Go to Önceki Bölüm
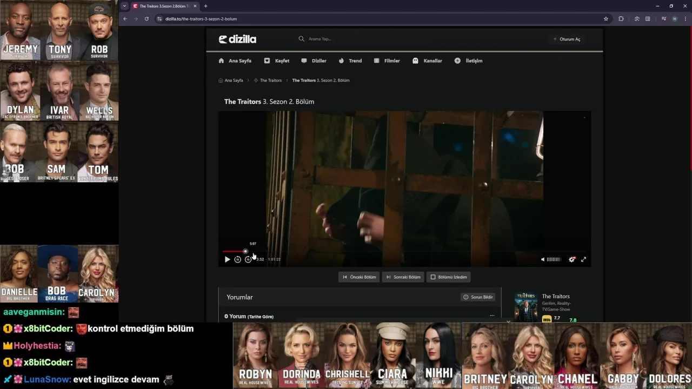 (x=359, y=277)
